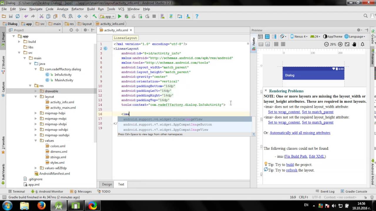Click the 'Fix Build Path' link
The height and width of the screenshot is (211, 376).
296,156
